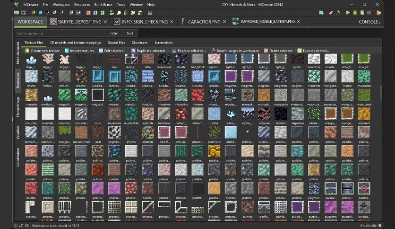395x229 pixels.
Task: Open the Workspace menu
Action: pos(61,5)
